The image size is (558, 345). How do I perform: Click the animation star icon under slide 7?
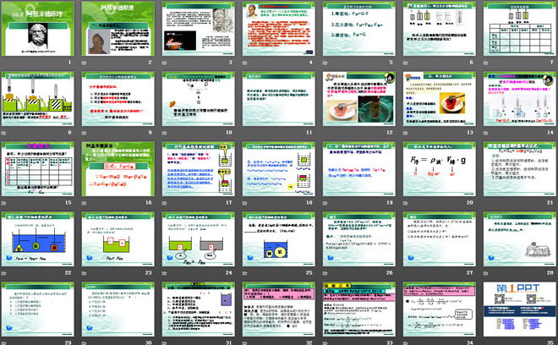click(486, 63)
